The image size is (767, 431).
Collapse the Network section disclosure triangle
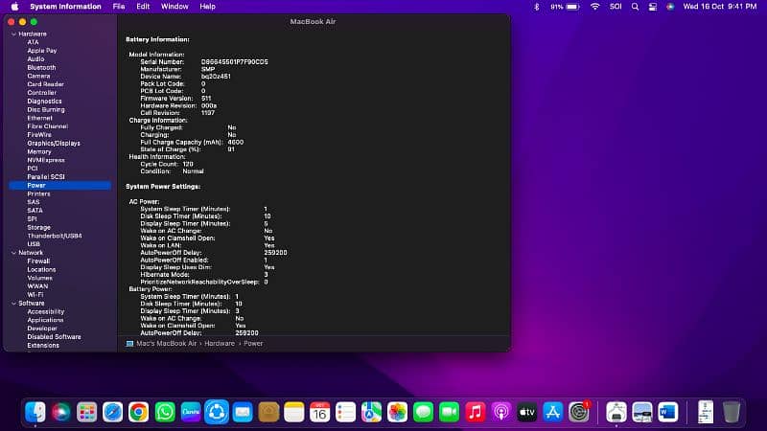tap(12, 252)
